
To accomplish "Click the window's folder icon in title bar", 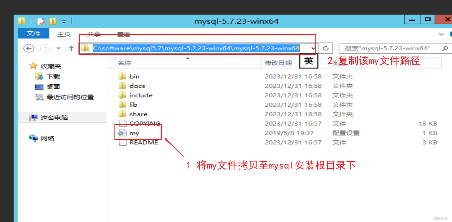I will [x=22, y=21].
